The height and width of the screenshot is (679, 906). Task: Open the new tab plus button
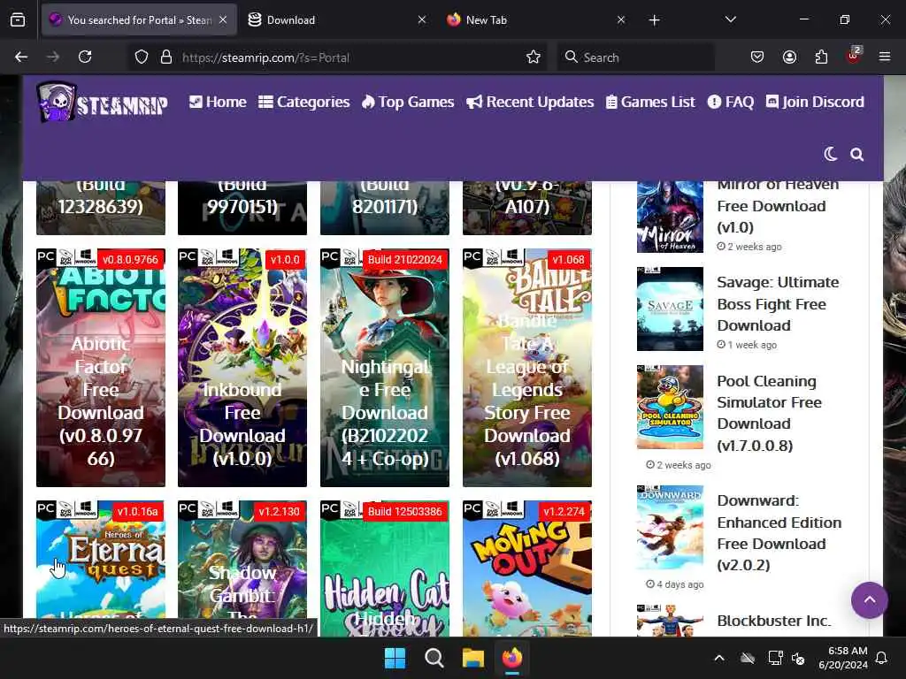(654, 20)
